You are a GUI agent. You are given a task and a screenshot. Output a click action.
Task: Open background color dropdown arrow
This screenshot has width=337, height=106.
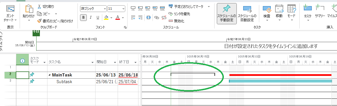(111, 18)
